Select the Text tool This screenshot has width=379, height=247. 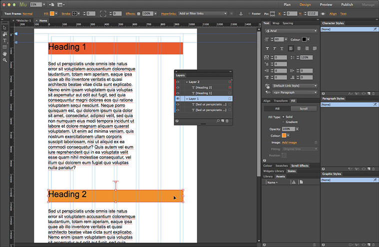pyautogui.click(x=4, y=40)
